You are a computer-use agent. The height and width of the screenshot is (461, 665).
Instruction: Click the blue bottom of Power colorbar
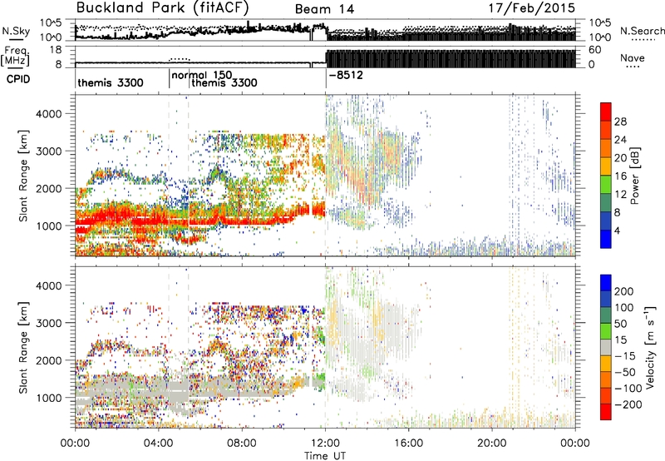tap(606, 239)
